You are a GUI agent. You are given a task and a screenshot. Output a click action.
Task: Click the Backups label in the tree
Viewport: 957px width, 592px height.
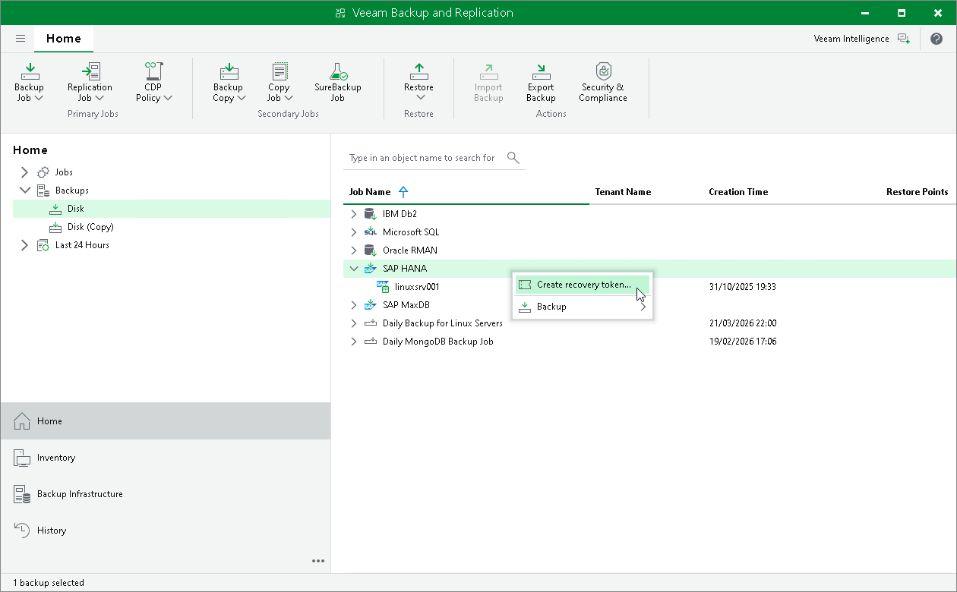click(x=72, y=191)
